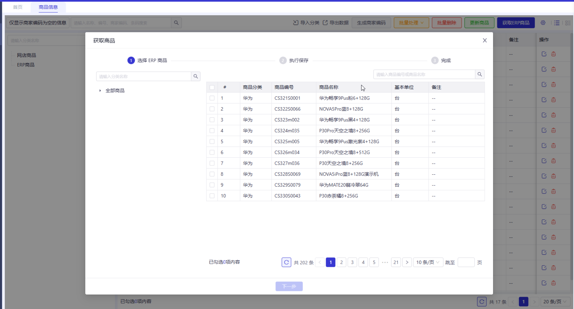
Task: Click the top toolbar search input field
Action: (x=121, y=23)
